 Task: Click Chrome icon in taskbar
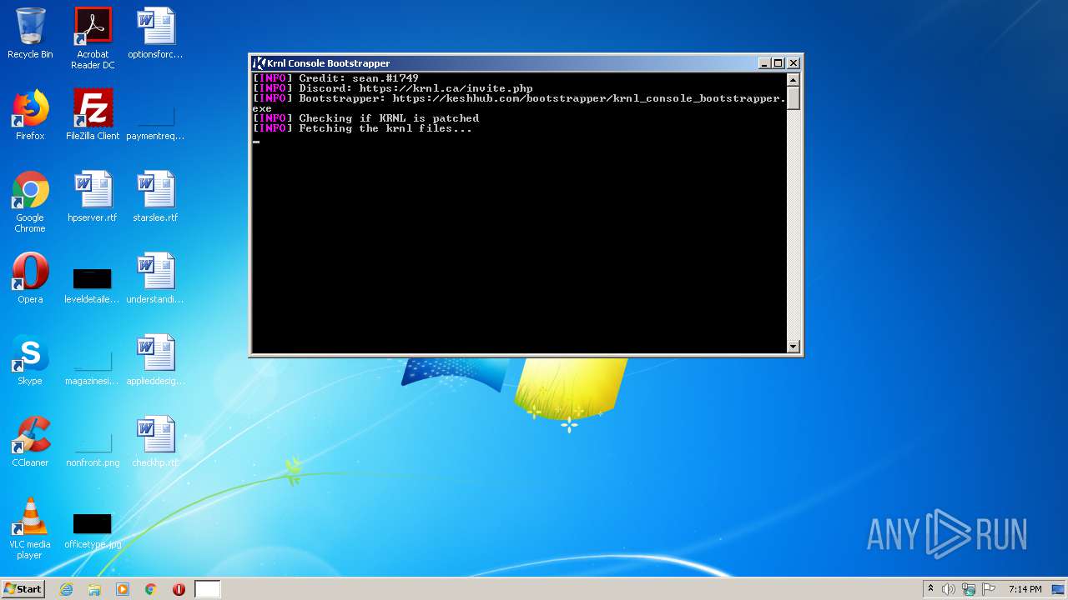coord(151,589)
